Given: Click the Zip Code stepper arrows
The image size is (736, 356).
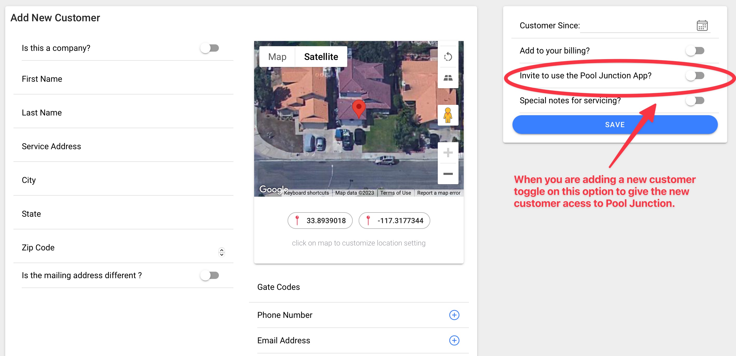Looking at the screenshot, I should pos(221,252).
